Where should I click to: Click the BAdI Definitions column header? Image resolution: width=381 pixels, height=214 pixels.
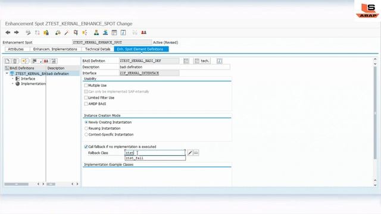click(25, 68)
